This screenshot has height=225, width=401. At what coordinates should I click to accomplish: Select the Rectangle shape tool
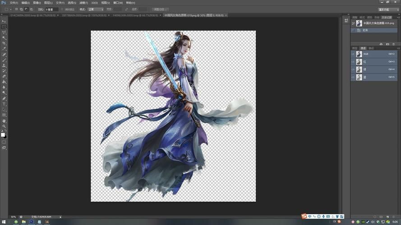(4, 115)
